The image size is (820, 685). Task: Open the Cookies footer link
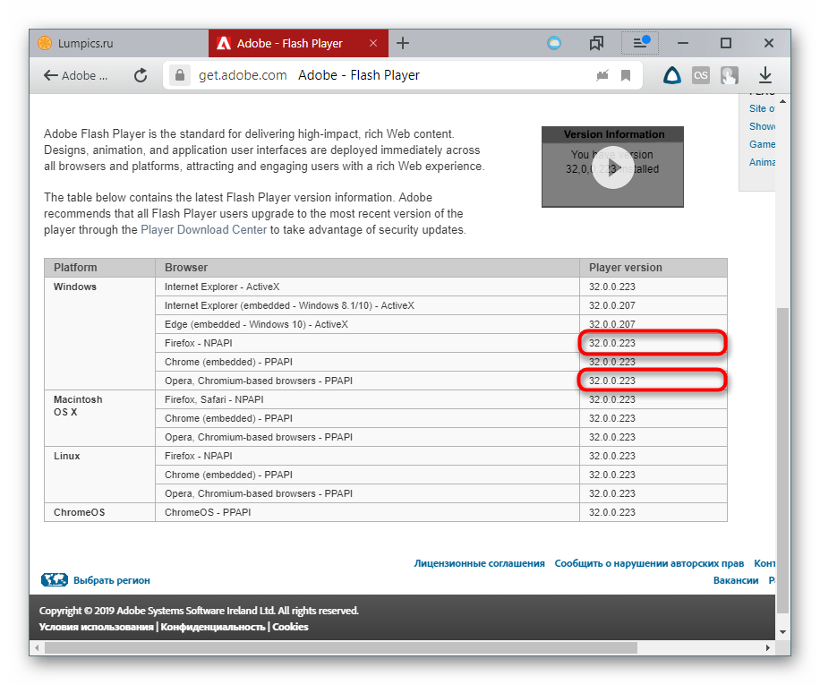coord(290,627)
